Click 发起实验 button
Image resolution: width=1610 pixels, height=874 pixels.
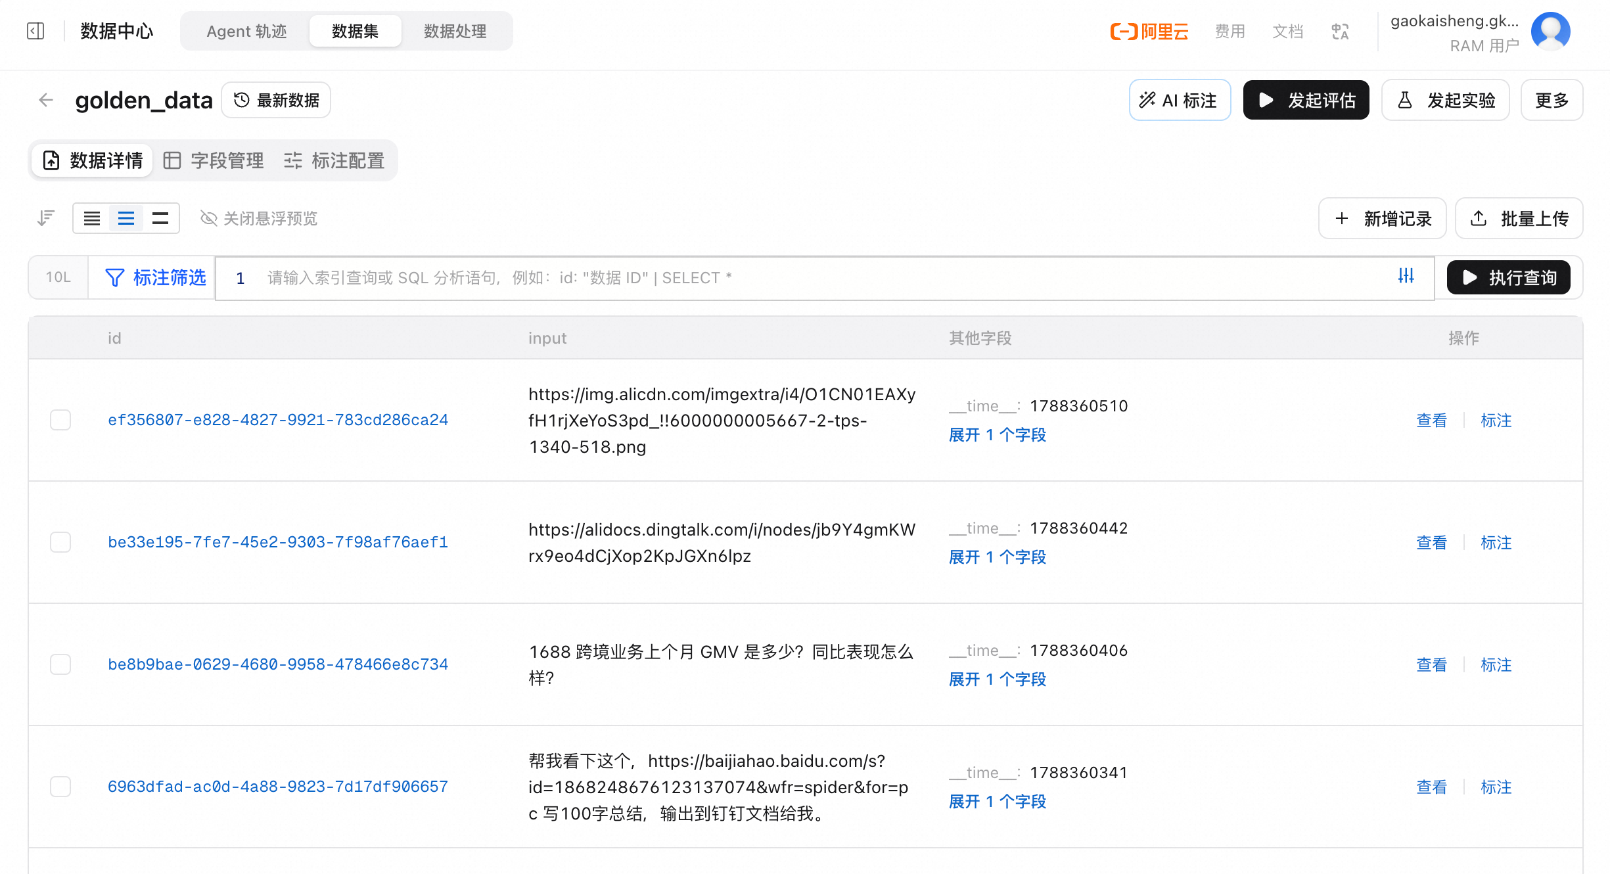(1445, 100)
